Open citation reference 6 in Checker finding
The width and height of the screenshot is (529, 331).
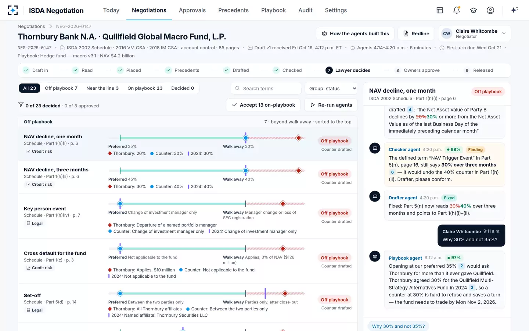(392, 172)
